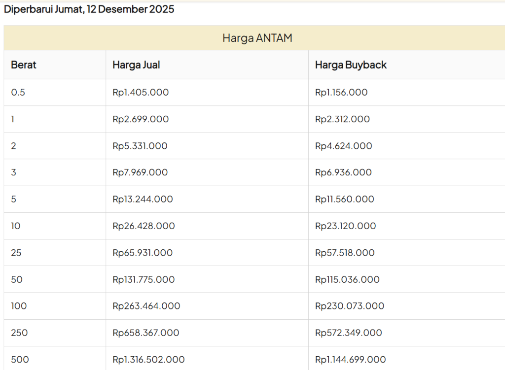Select the buyback price Rp1.144.699.000
The height and width of the screenshot is (370, 505).
point(350,360)
